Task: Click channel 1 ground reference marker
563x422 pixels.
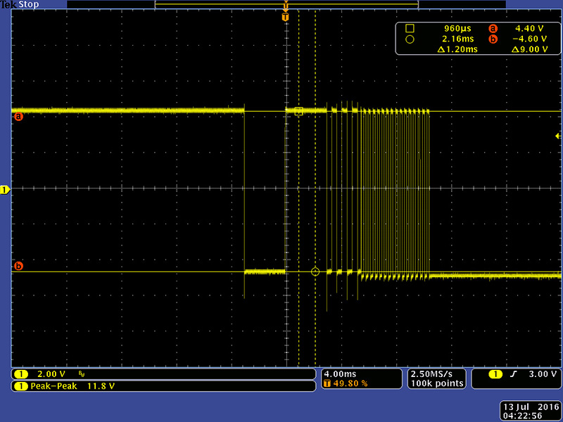Action: coord(4,190)
